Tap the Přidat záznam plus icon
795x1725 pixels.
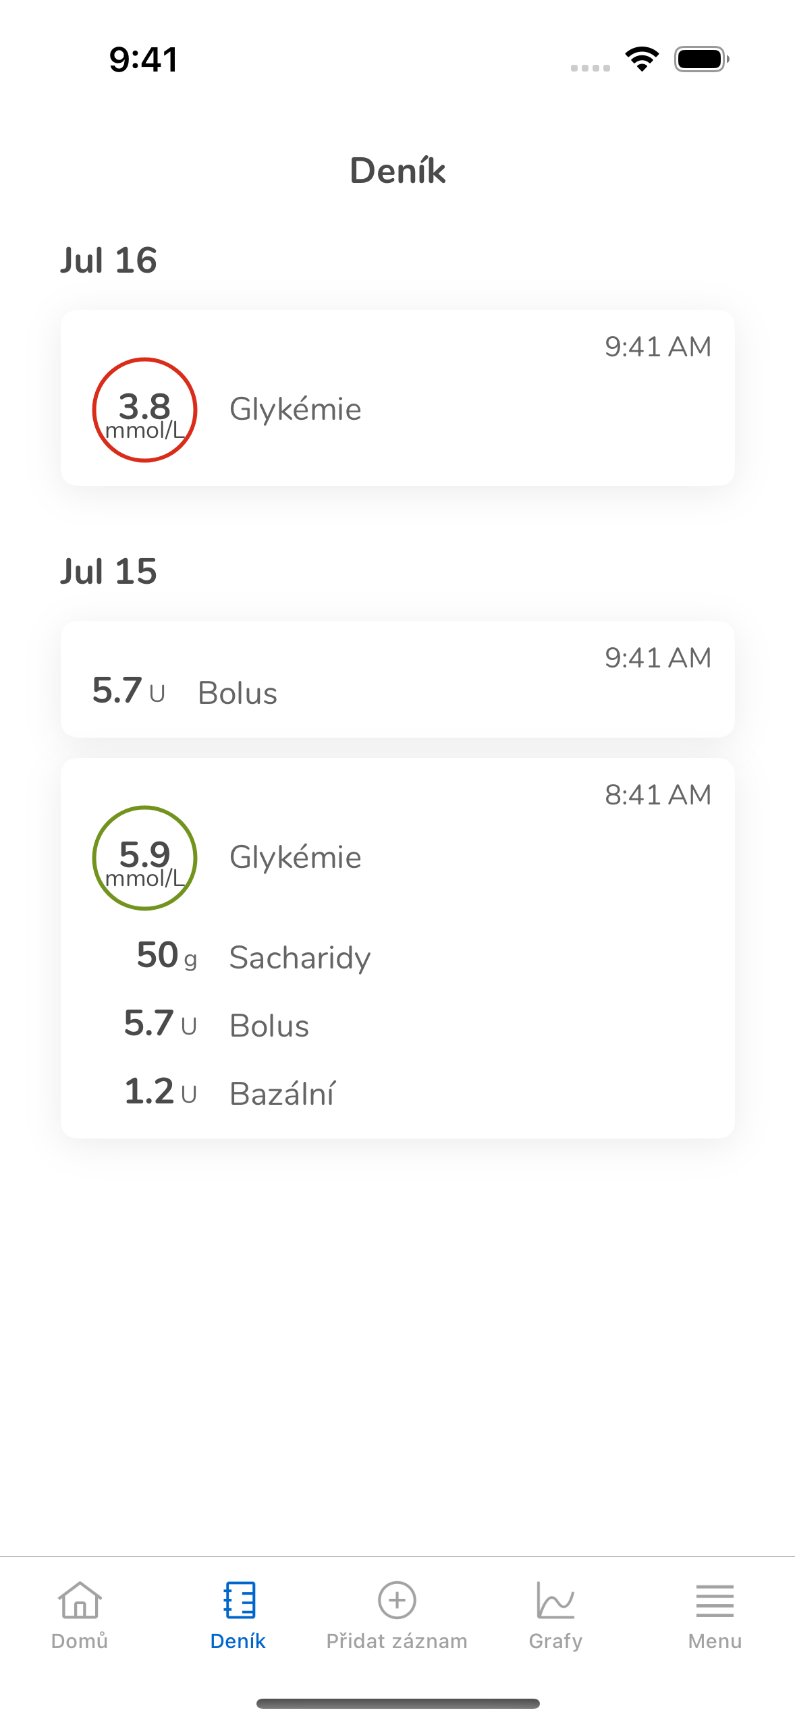click(397, 1599)
